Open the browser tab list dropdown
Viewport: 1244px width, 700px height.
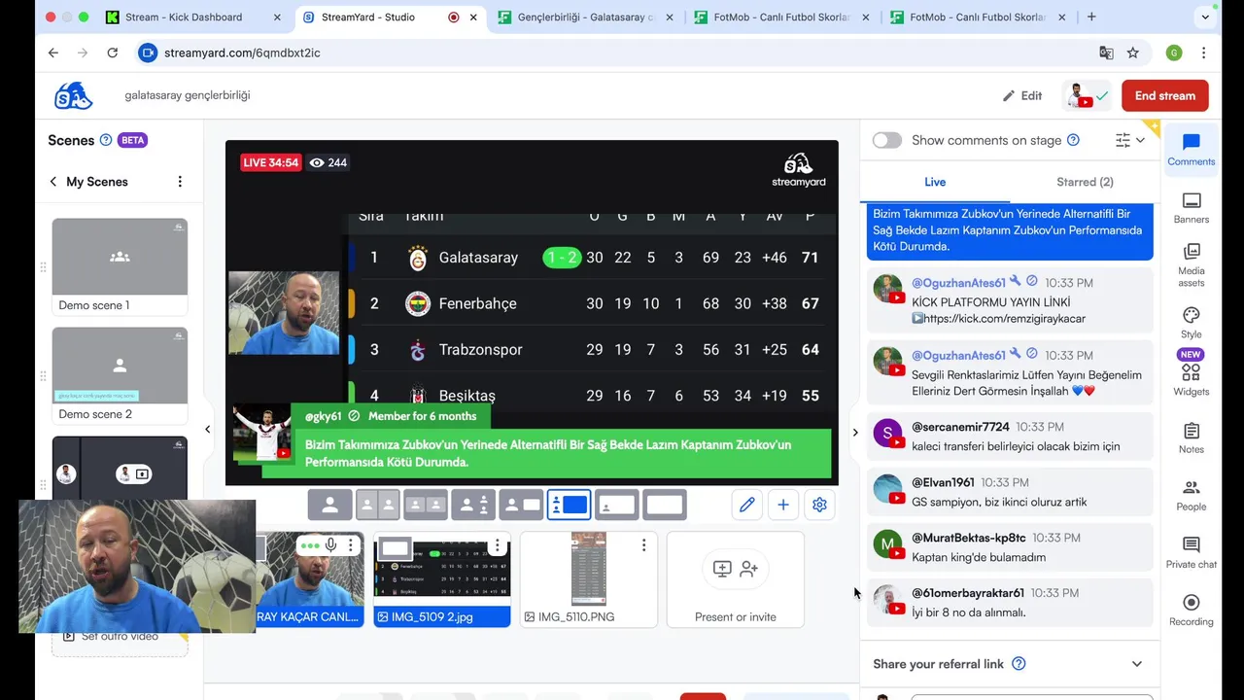(1205, 17)
